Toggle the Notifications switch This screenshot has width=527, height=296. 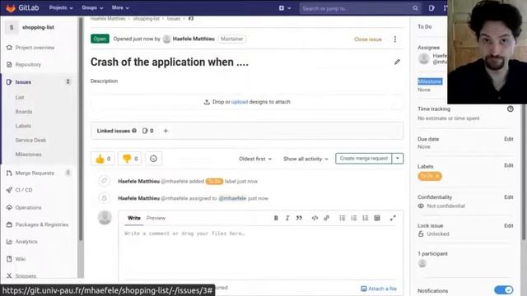coord(503,290)
